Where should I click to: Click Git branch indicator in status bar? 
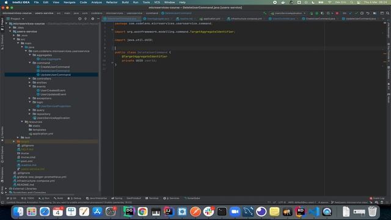349,202
